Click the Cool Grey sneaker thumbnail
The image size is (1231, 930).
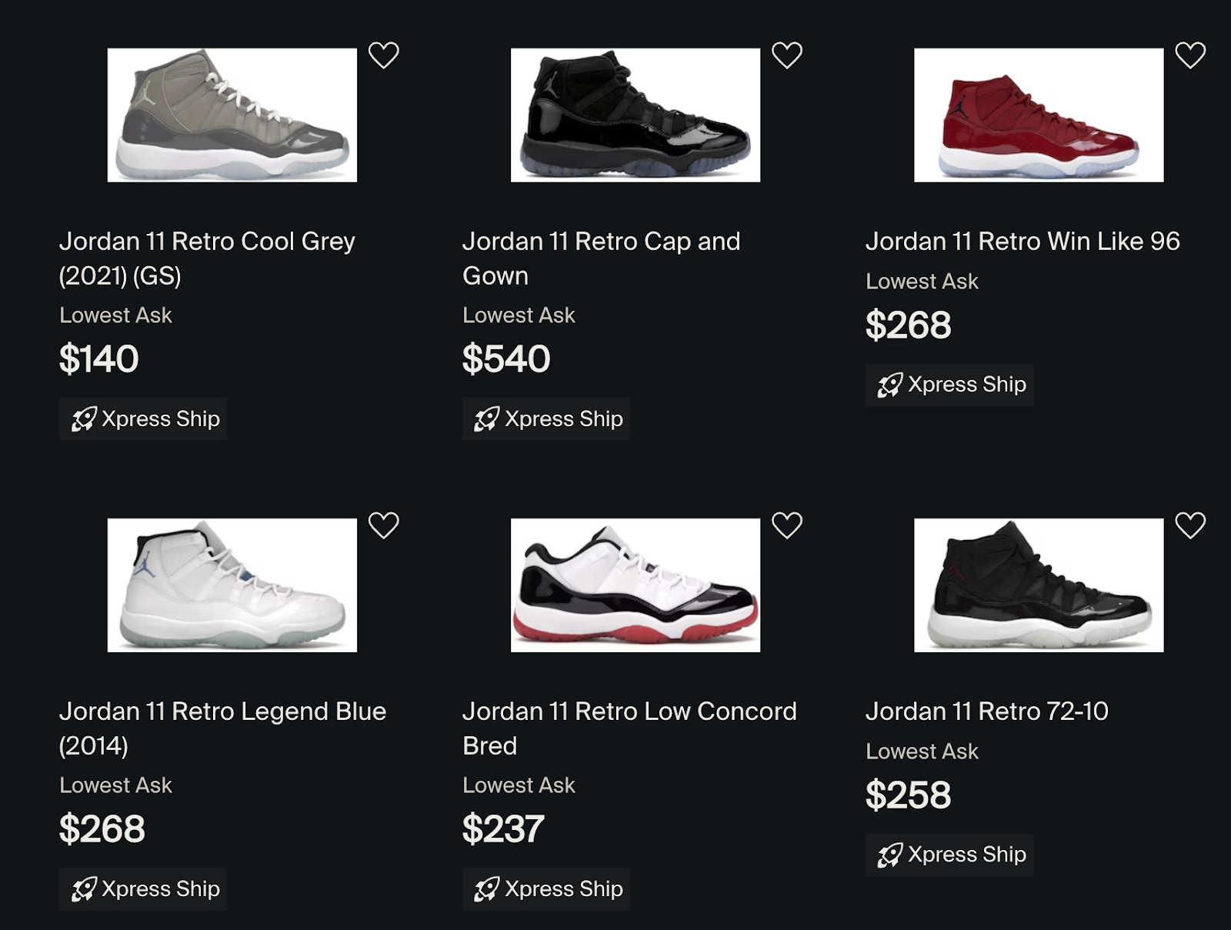click(233, 115)
